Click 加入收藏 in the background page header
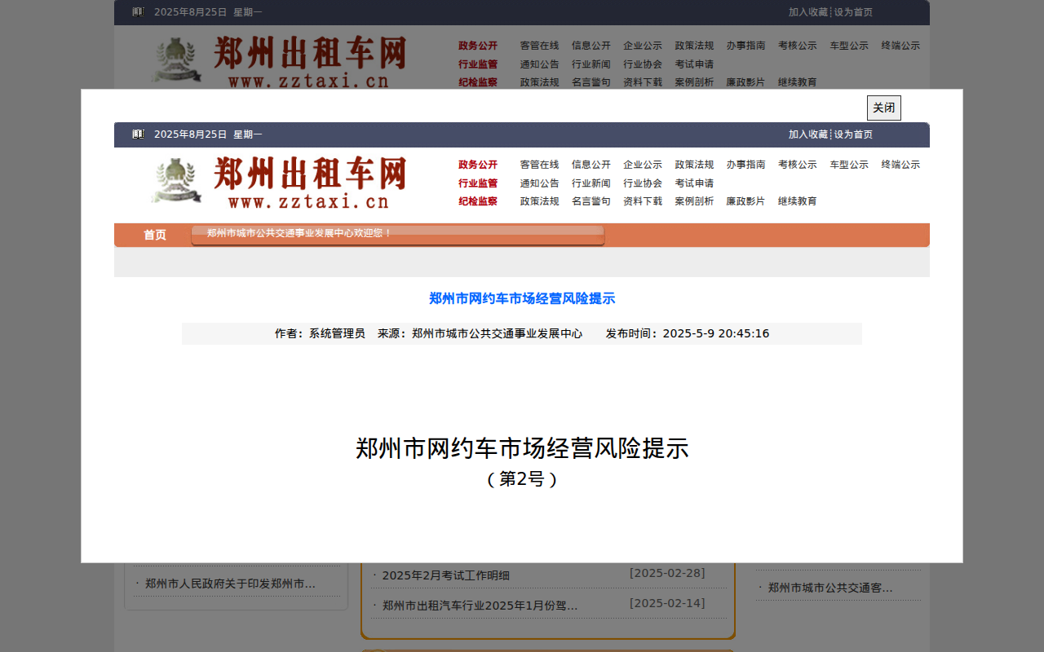The width and height of the screenshot is (1044, 652). (x=808, y=12)
